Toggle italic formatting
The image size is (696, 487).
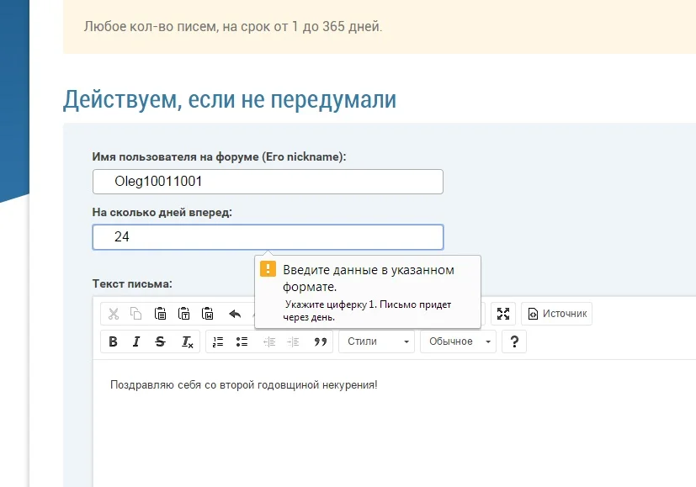tap(136, 341)
